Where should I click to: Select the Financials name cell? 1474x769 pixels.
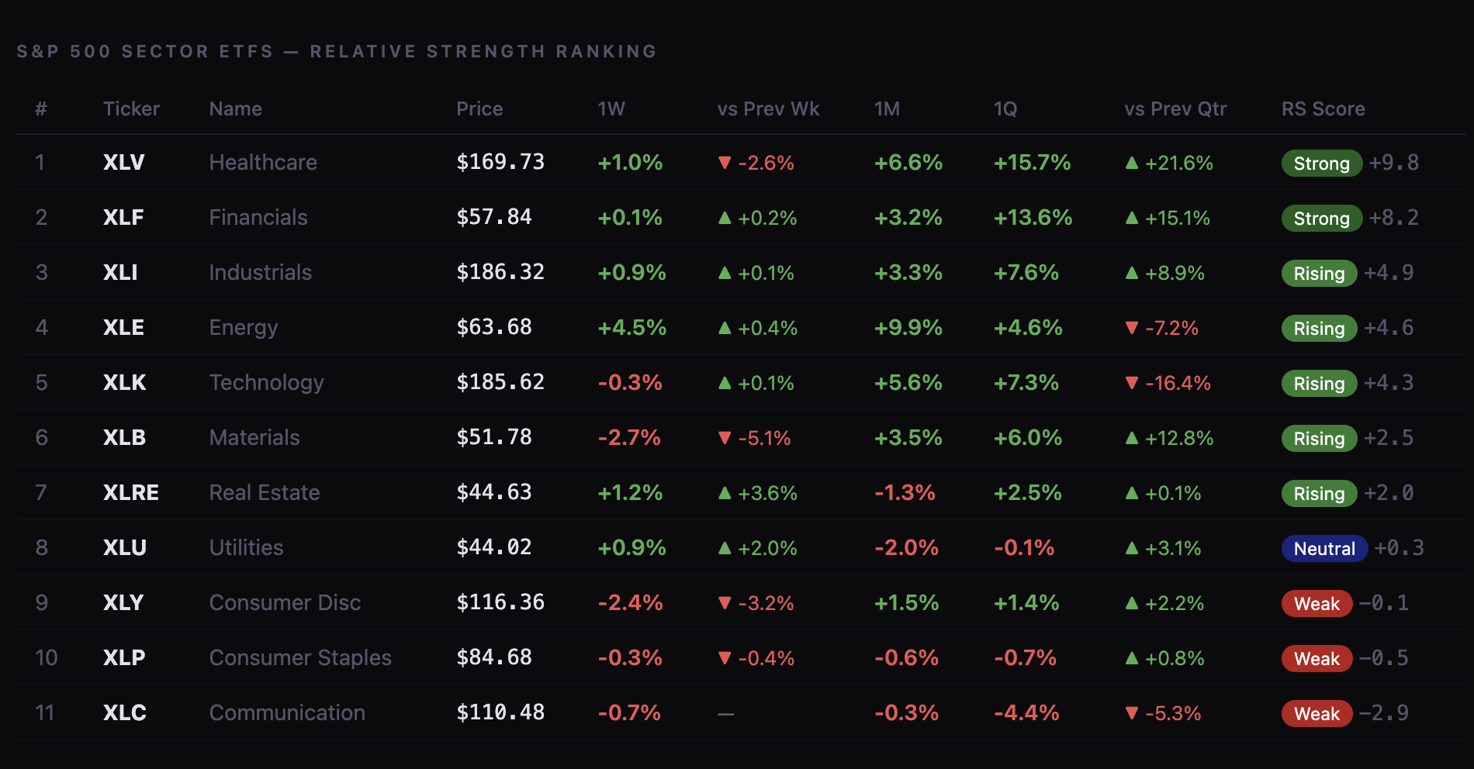click(x=258, y=218)
